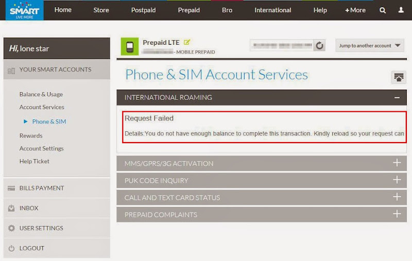Click the User Settings gear icon
Image resolution: width=412 pixels, height=261 pixels.
pyautogui.click(x=11, y=228)
